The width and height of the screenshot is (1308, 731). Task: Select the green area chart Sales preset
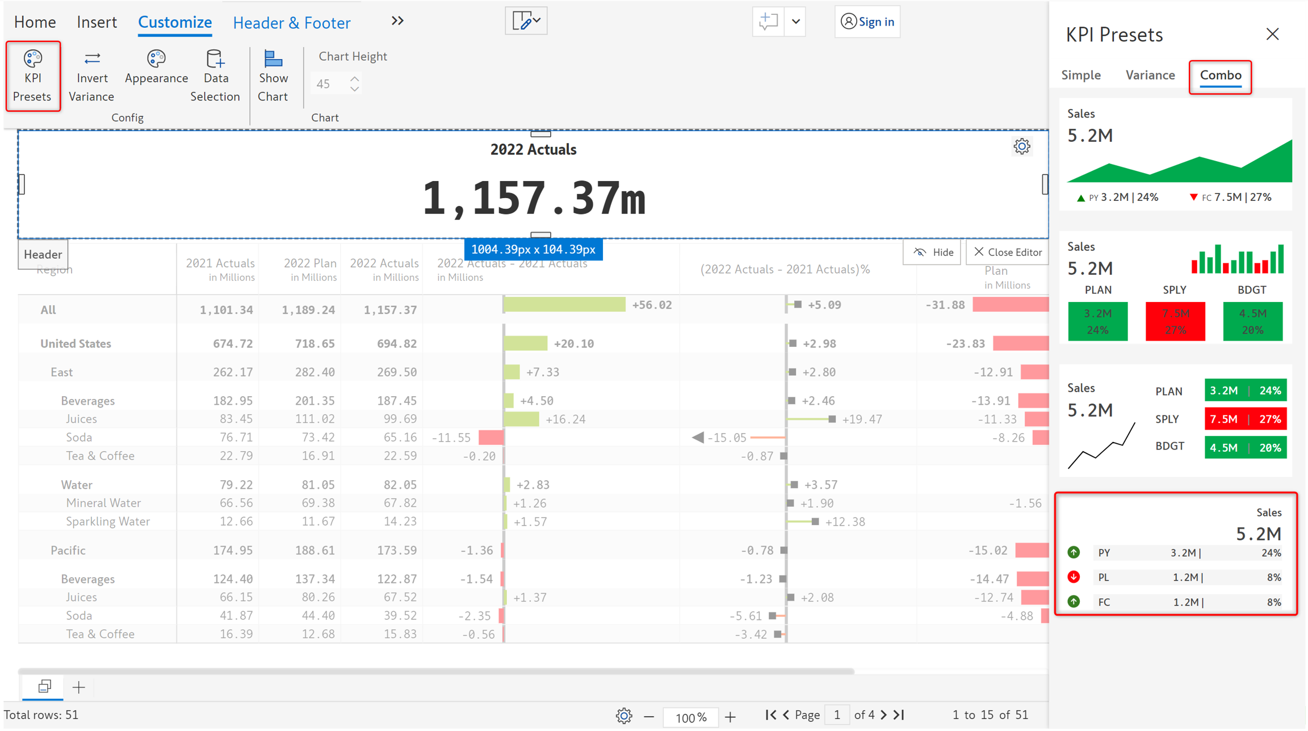click(1175, 154)
